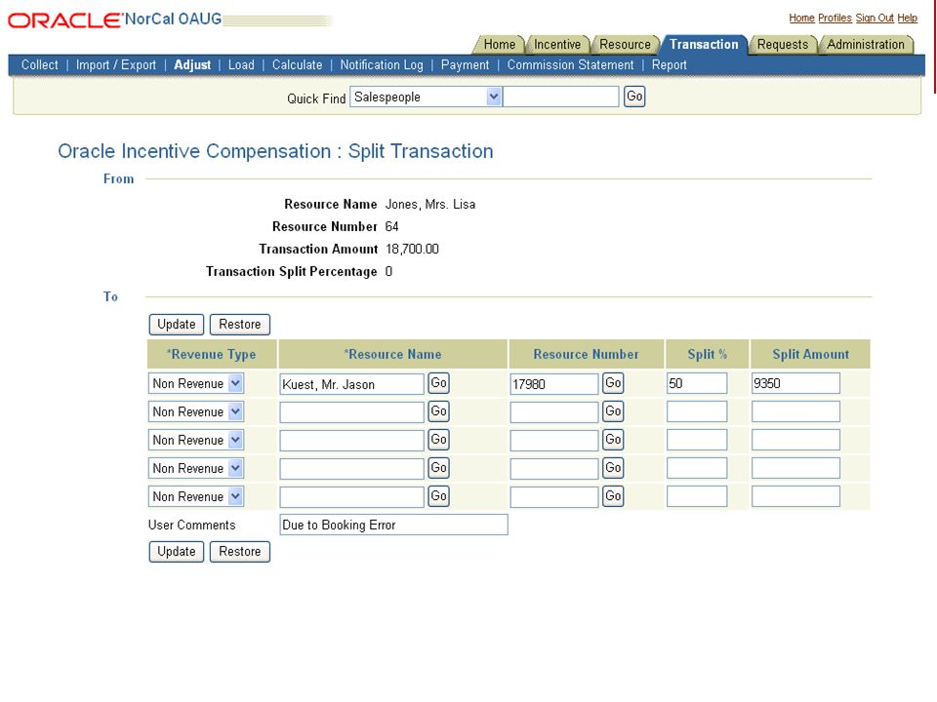This screenshot has height=702, width=937.
Task: Click Go next to resource number 17980
Action: point(613,383)
